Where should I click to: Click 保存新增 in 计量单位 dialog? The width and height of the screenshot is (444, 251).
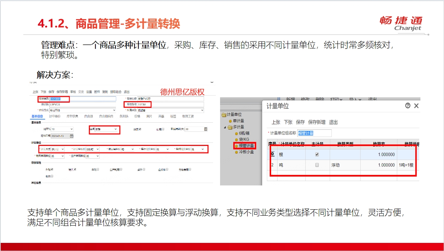[317, 122]
